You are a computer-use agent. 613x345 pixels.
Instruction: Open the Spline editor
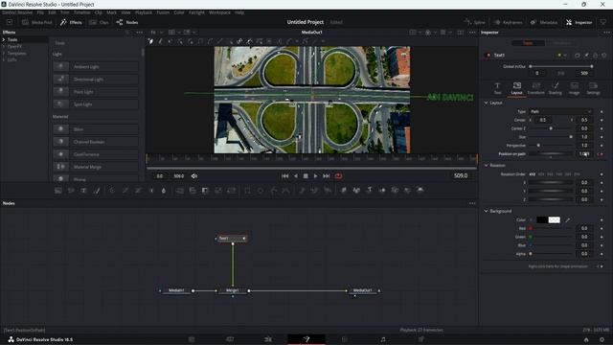475,22
